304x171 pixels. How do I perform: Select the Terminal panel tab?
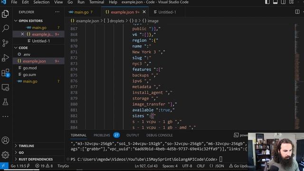tap(78, 135)
